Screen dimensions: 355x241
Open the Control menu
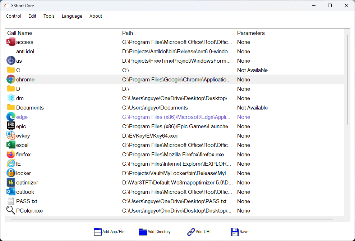tap(14, 16)
